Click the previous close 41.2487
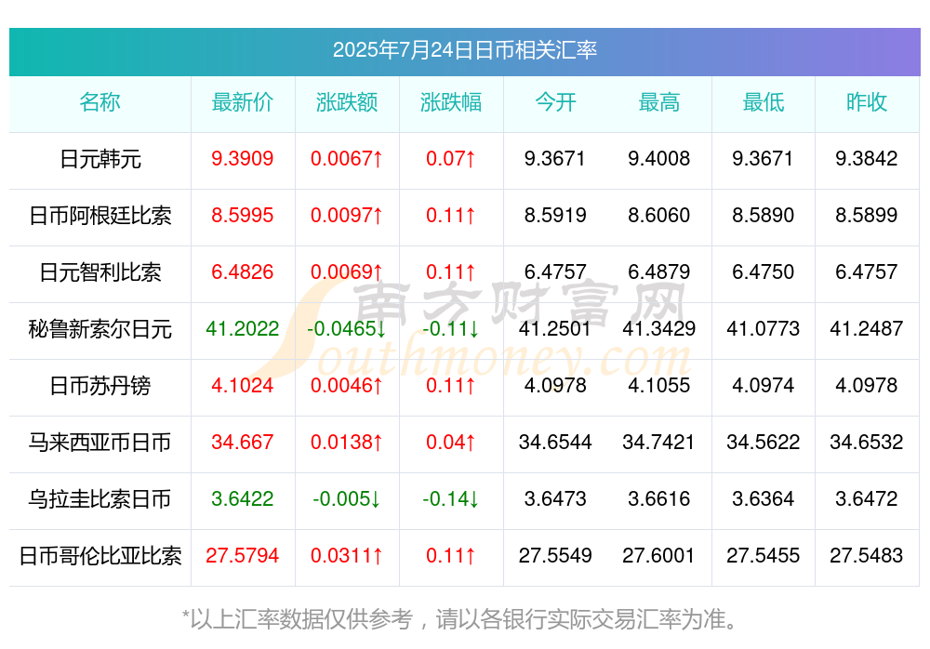Image resolution: width=930 pixels, height=649 pixels. (x=867, y=328)
